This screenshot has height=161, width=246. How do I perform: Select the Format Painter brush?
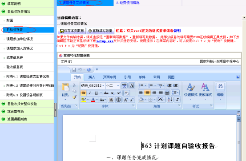[74, 97]
